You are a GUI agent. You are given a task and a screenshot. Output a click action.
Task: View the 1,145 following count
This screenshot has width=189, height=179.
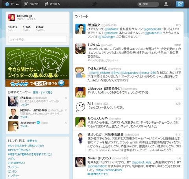27,28
